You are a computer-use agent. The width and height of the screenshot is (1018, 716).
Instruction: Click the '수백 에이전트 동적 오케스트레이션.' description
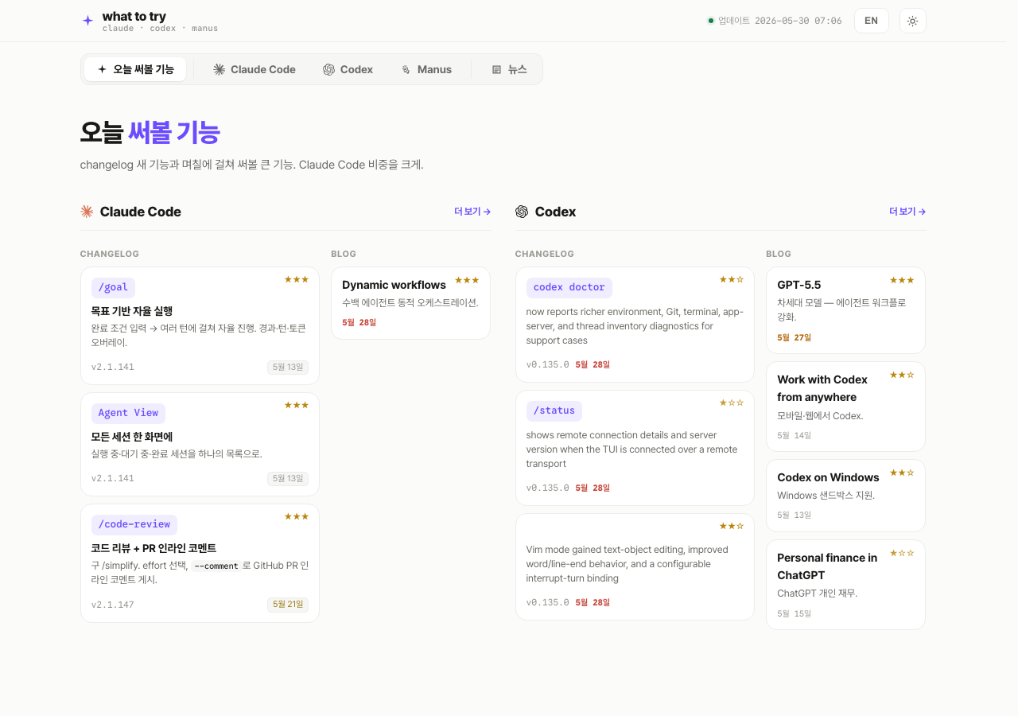coord(410,303)
